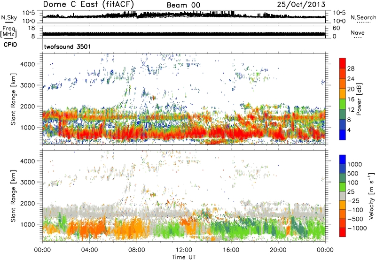This screenshot has height=260, width=376.
Task: Click the N.Sky noise trace in the top panel
Action: tap(184, 15)
